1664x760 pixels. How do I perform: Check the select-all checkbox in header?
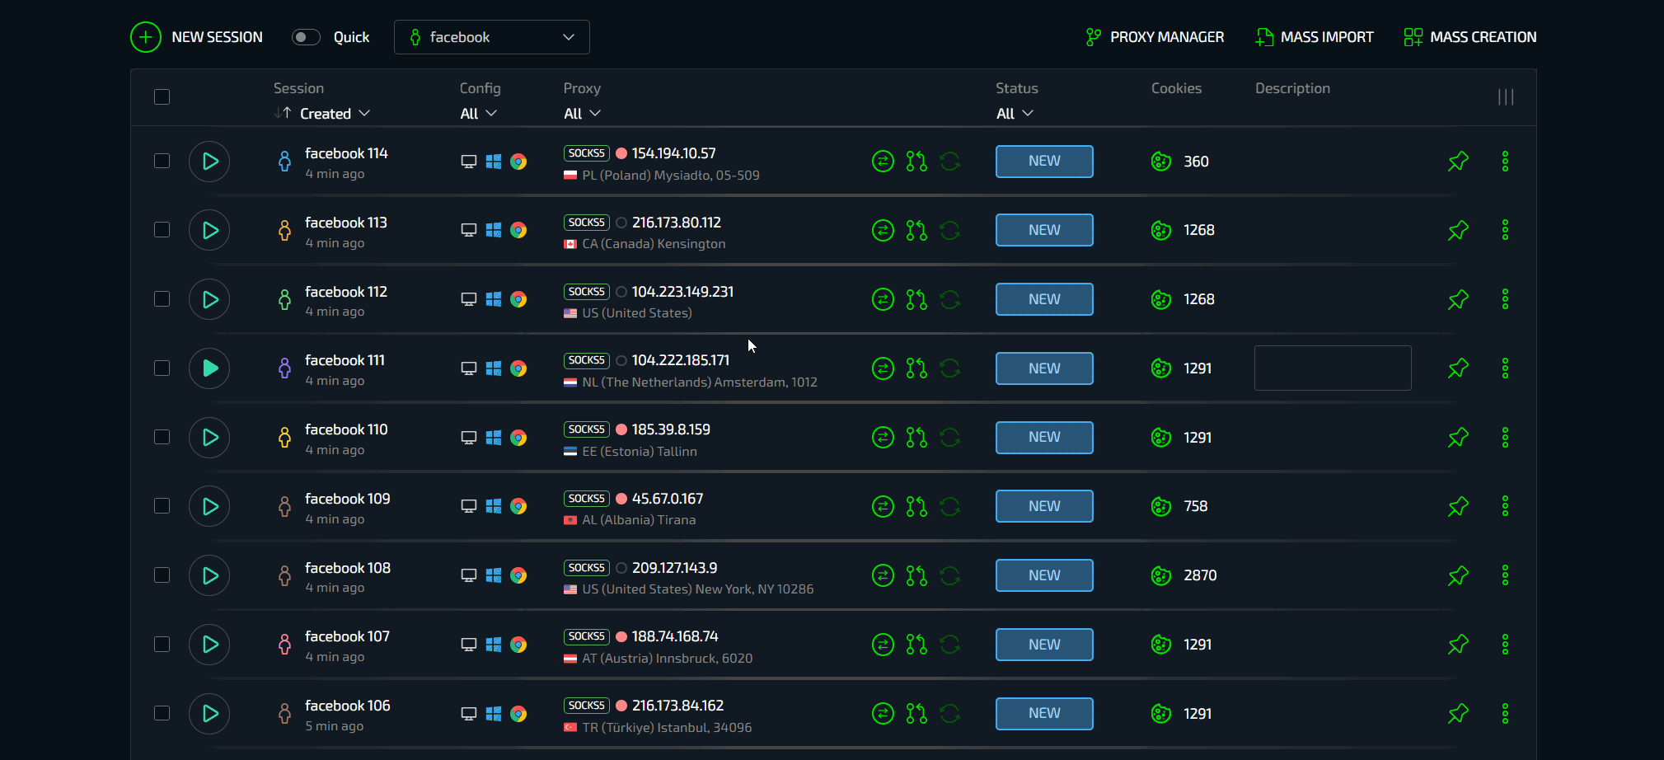pos(162,97)
